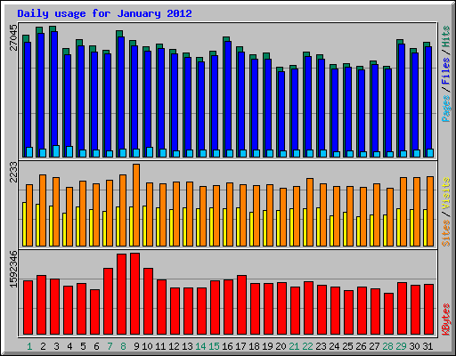Click the 27045 axis value
Viewport: 456px width, 356px height.
(x=14, y=37)
